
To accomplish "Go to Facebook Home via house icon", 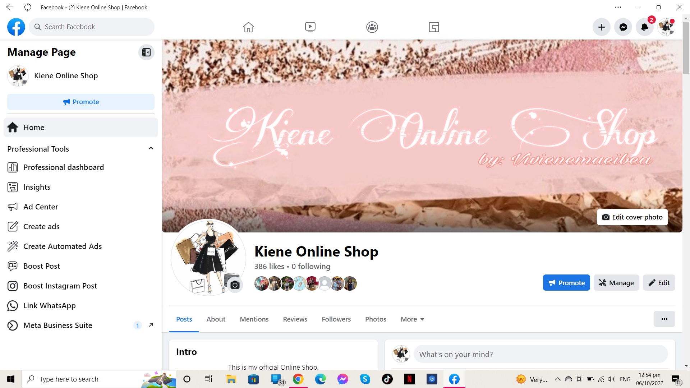I will coord(248,27).
